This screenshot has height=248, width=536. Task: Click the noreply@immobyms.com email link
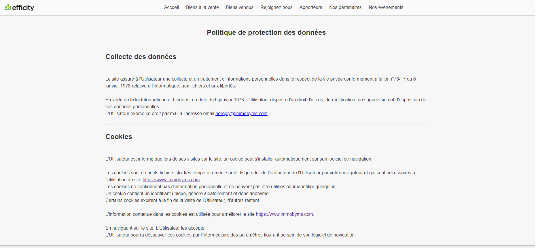pyautogui.click(x=241, y=114)
